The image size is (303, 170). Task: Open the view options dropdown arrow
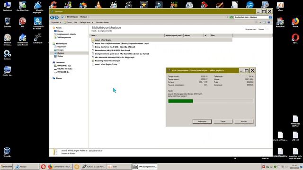click(x=260, y=22)
